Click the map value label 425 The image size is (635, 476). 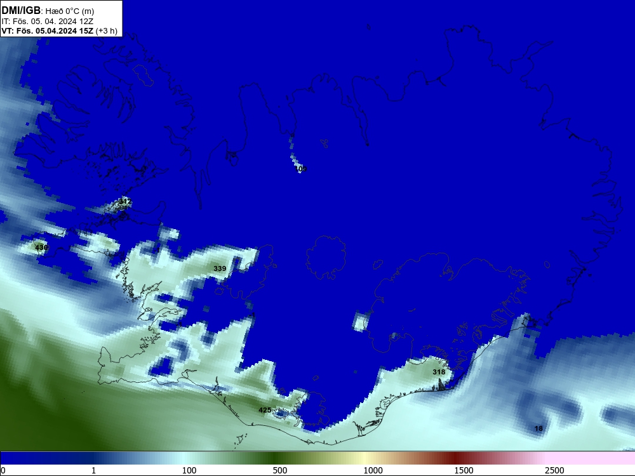[x=265, y=410]
